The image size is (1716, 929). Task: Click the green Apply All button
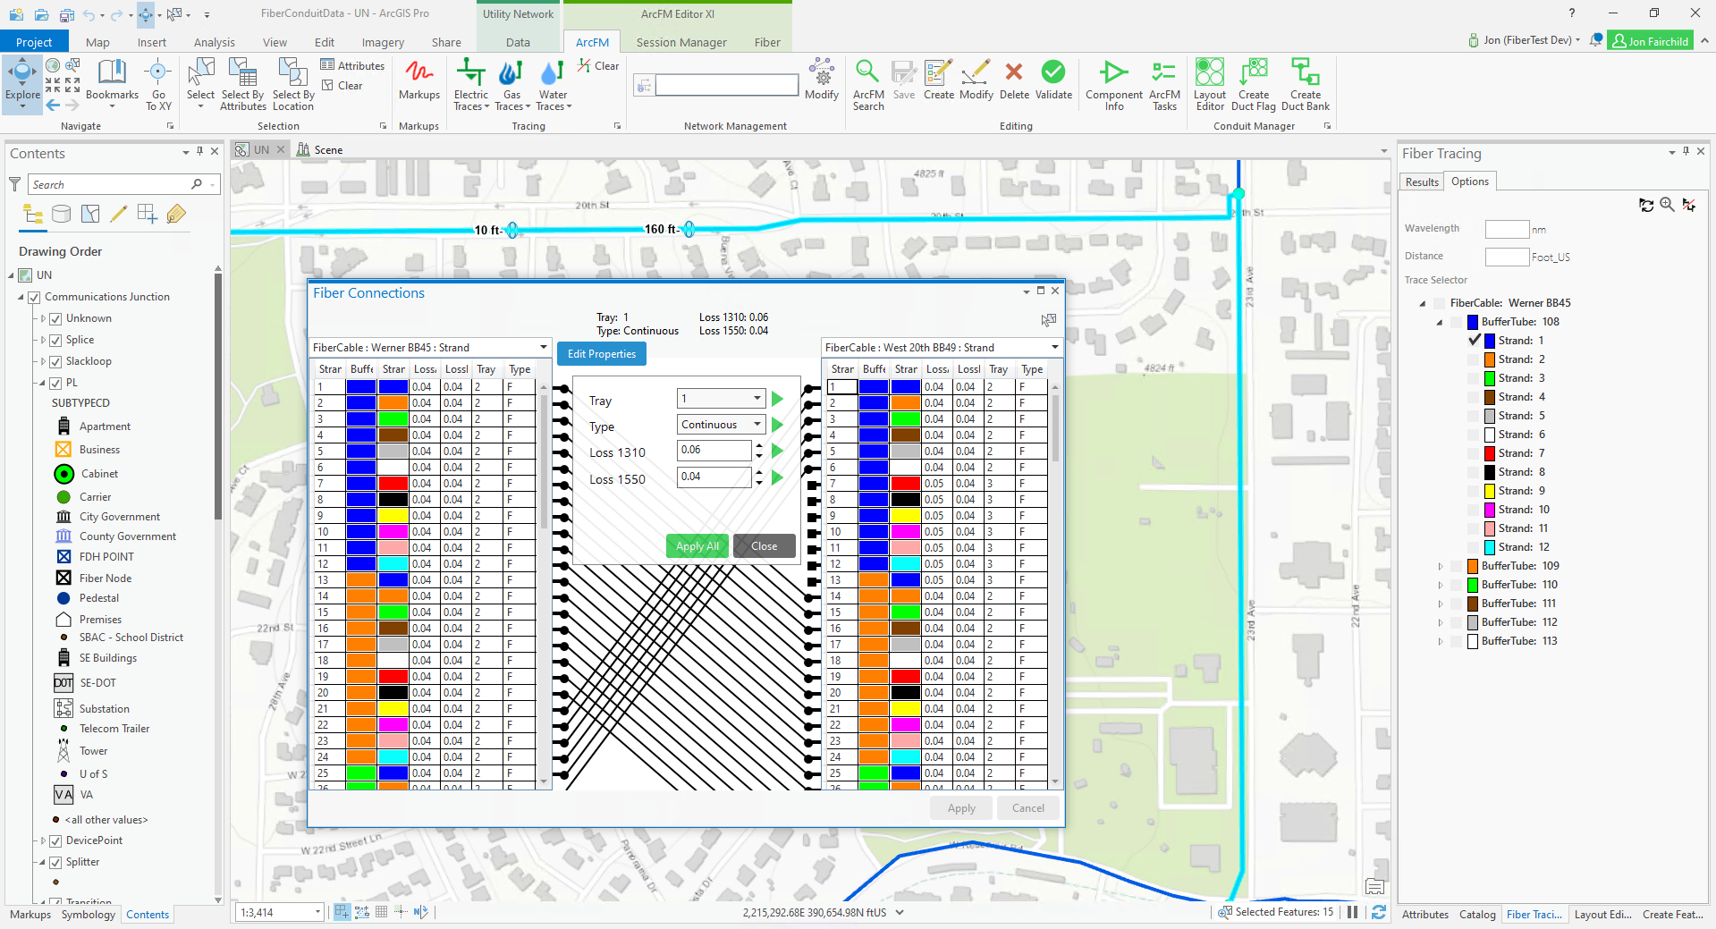coord(697,545)
